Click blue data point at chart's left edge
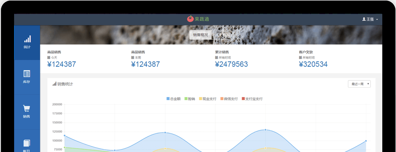 [65, 136]
